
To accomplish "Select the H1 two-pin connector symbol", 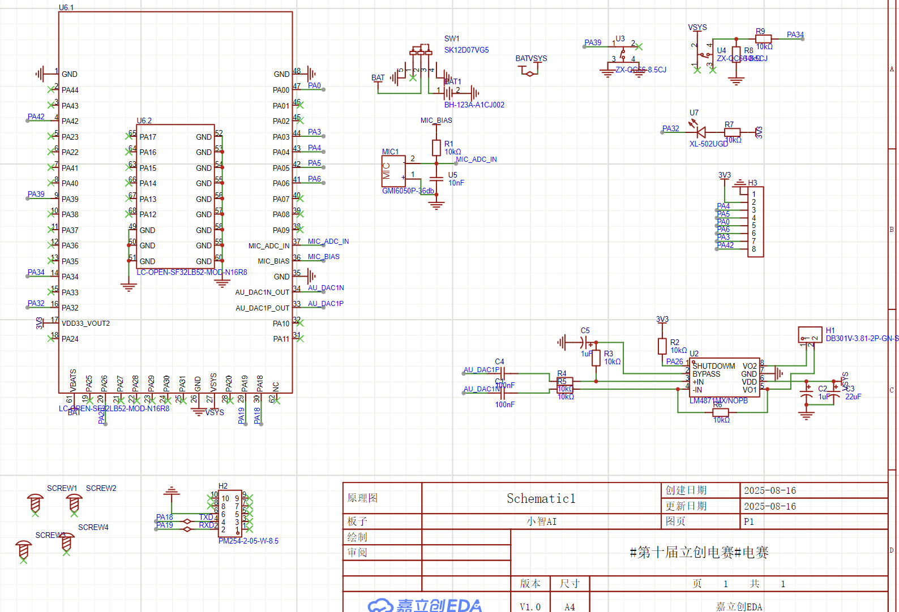I will coord(810,334).
